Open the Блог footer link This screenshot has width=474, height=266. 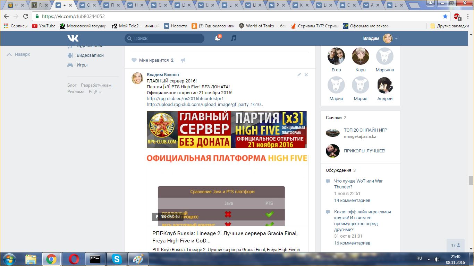(72, 85)
